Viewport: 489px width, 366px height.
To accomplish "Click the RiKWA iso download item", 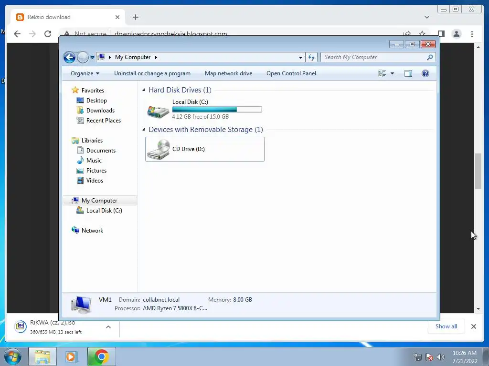I will point(56,326).
